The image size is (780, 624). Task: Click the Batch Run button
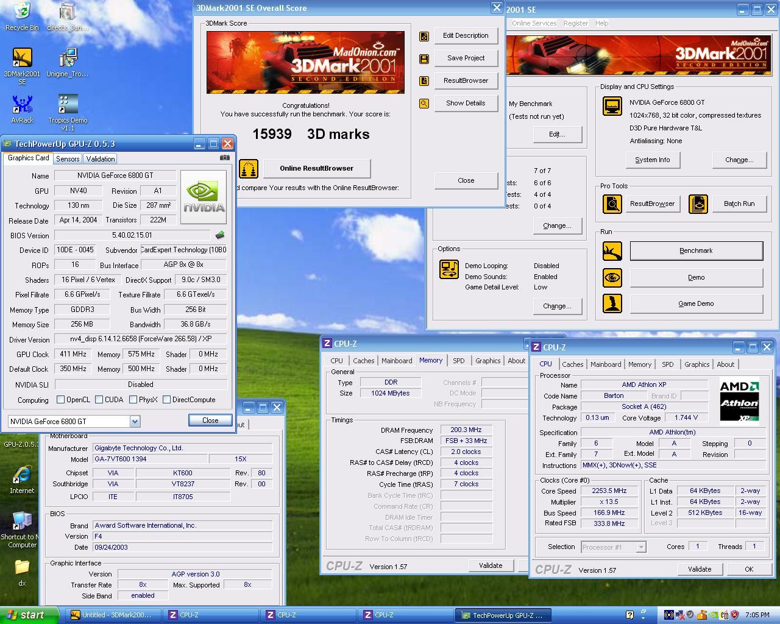739,204
